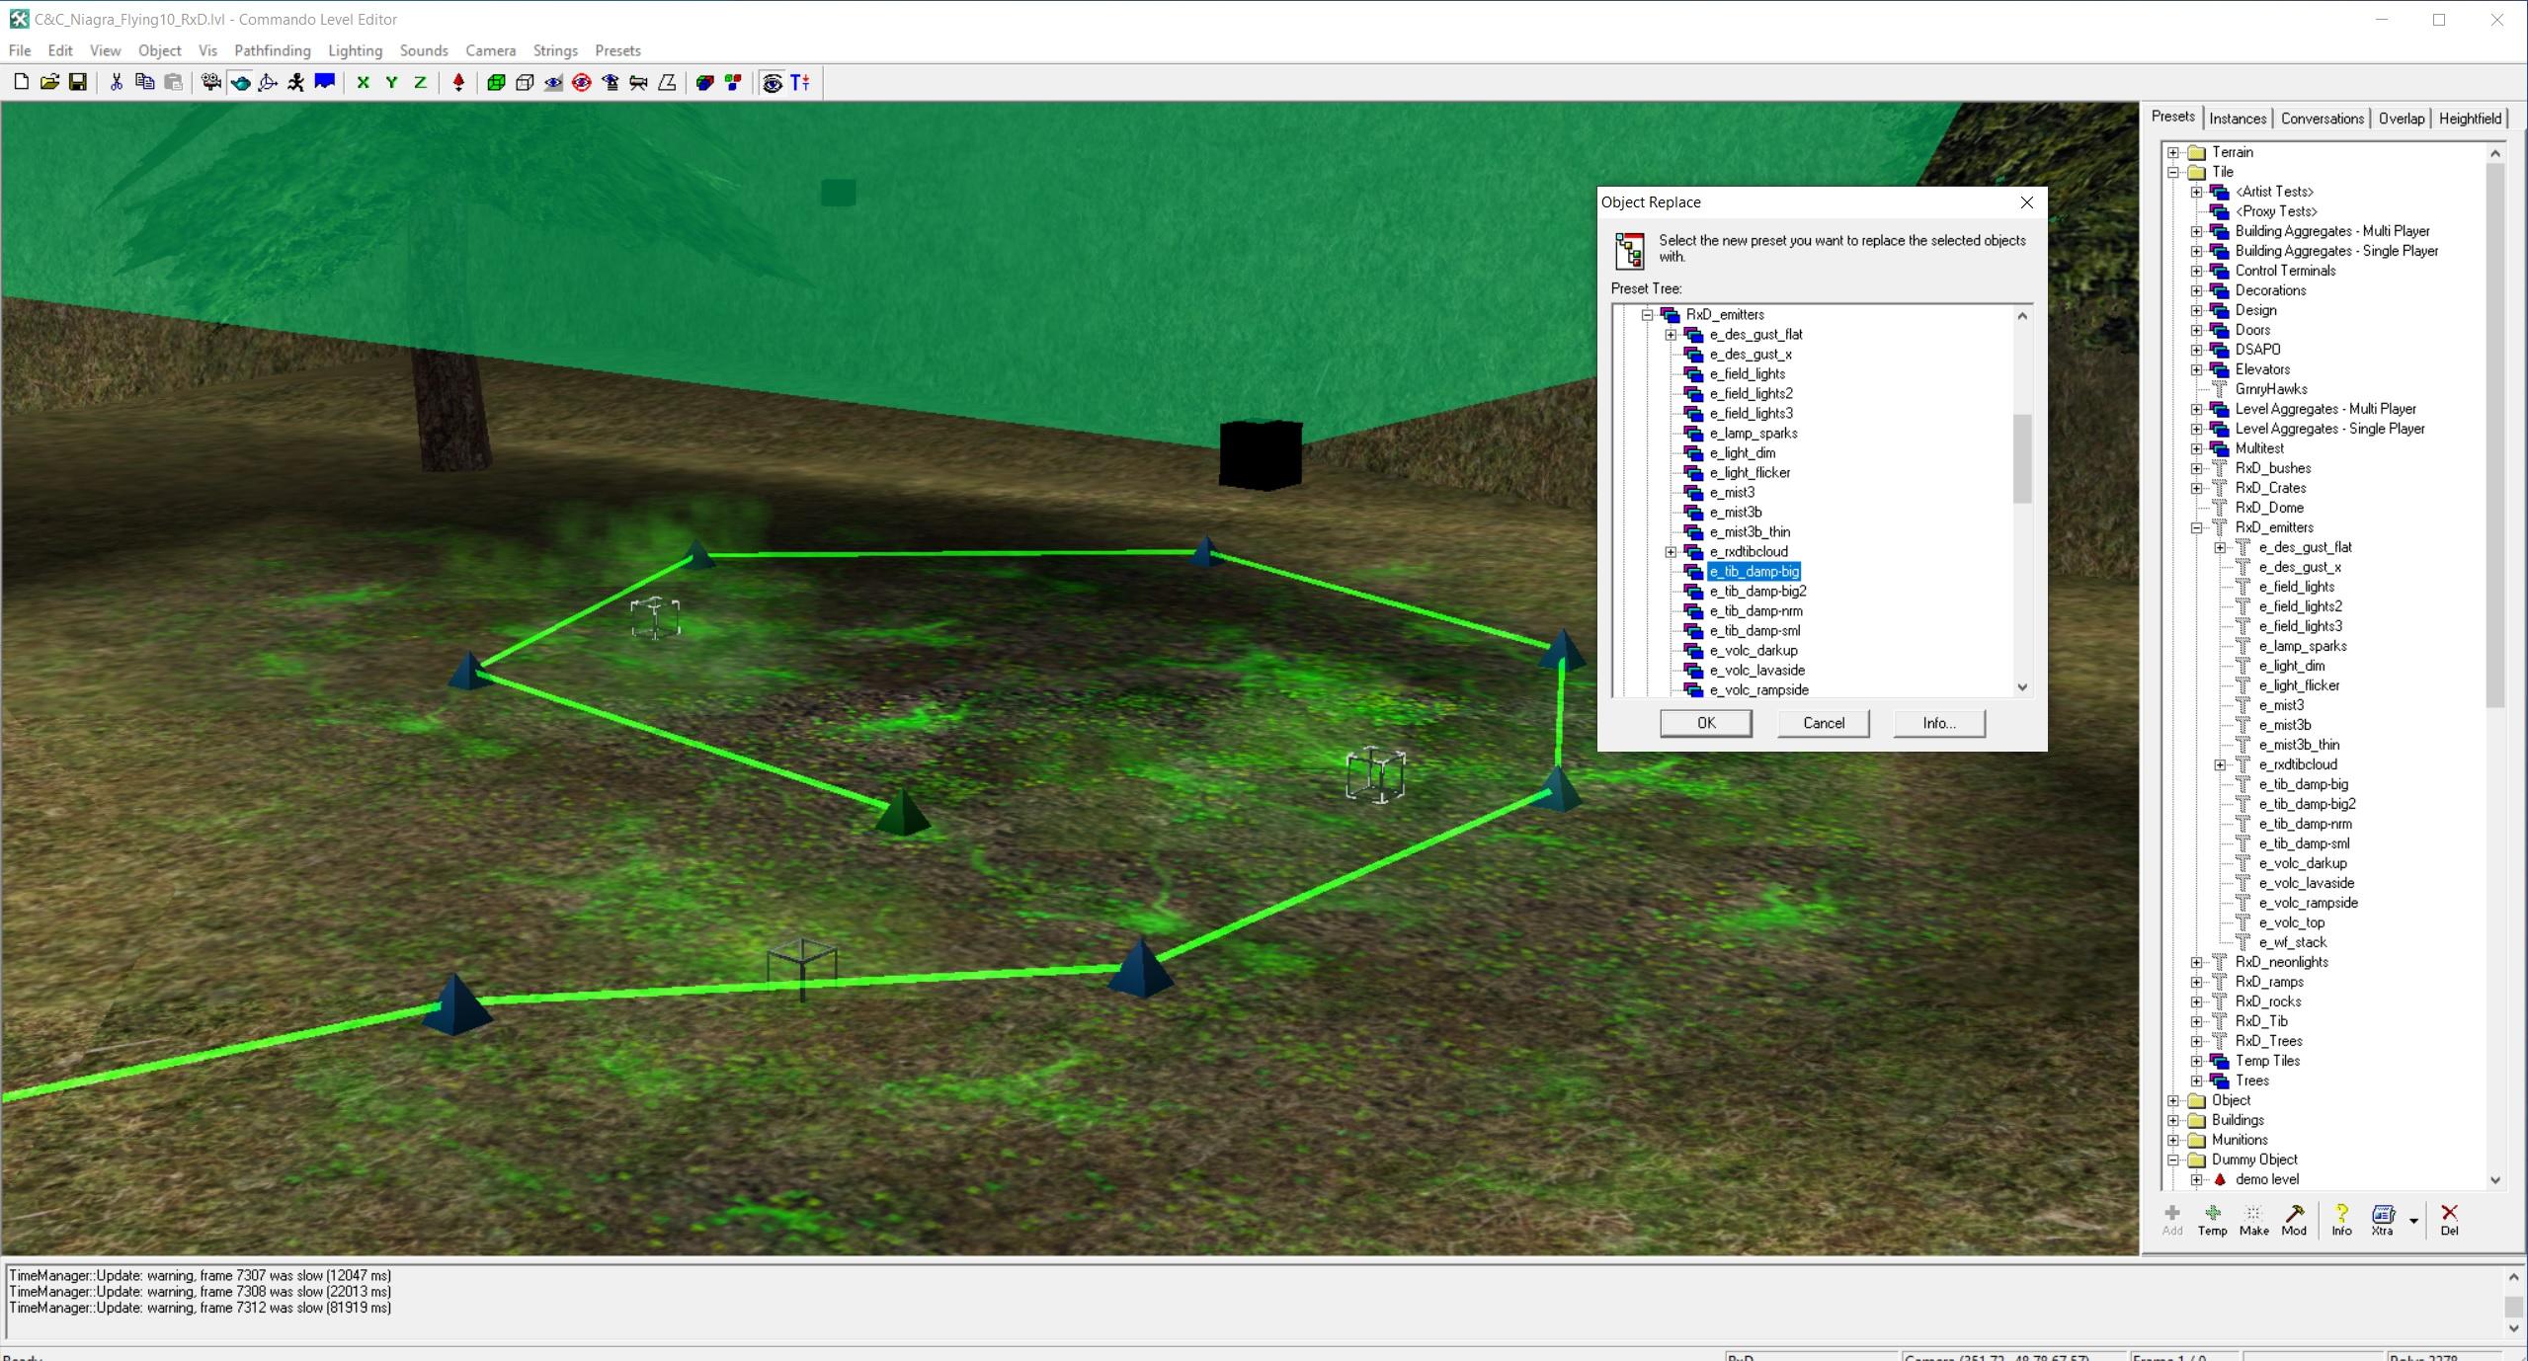Switch to the Instances tab
This screenshot has height=1361, width=2528.
pyautogui.click(x=2237, y=119)
